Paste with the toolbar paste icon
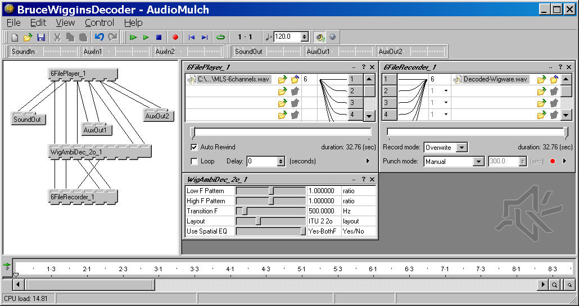Image resolution: width=579 pixels, height=306 pixels. click(83, 37)
